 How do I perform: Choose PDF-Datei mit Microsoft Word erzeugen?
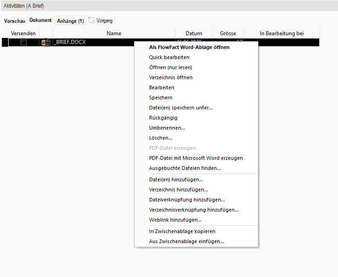coord(196,158)
